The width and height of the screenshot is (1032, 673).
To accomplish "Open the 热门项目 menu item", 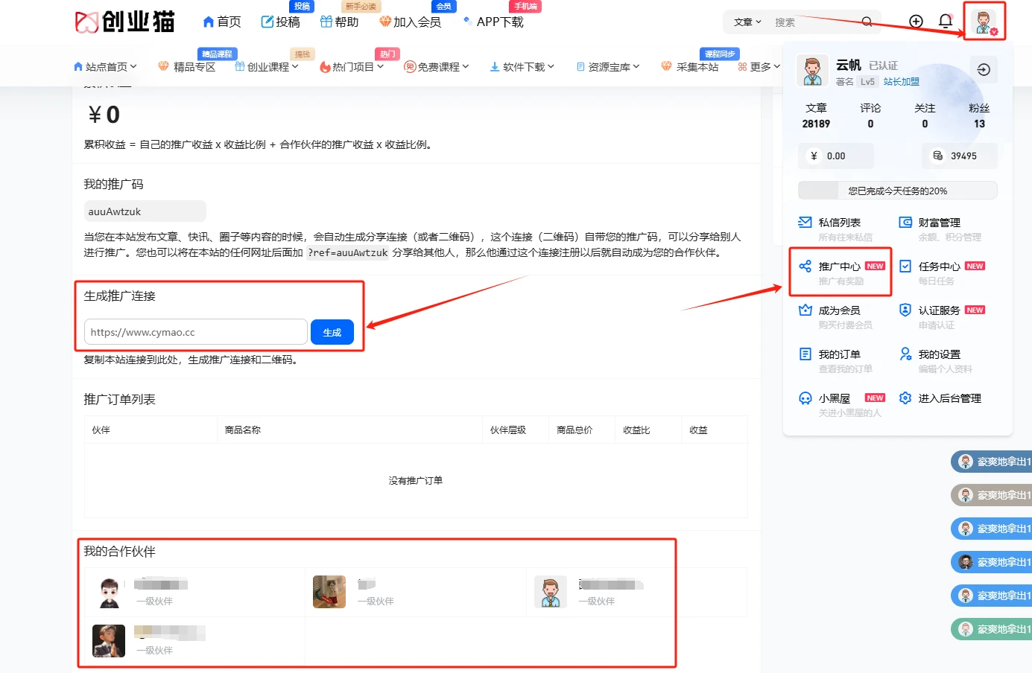I will point(349,66).
